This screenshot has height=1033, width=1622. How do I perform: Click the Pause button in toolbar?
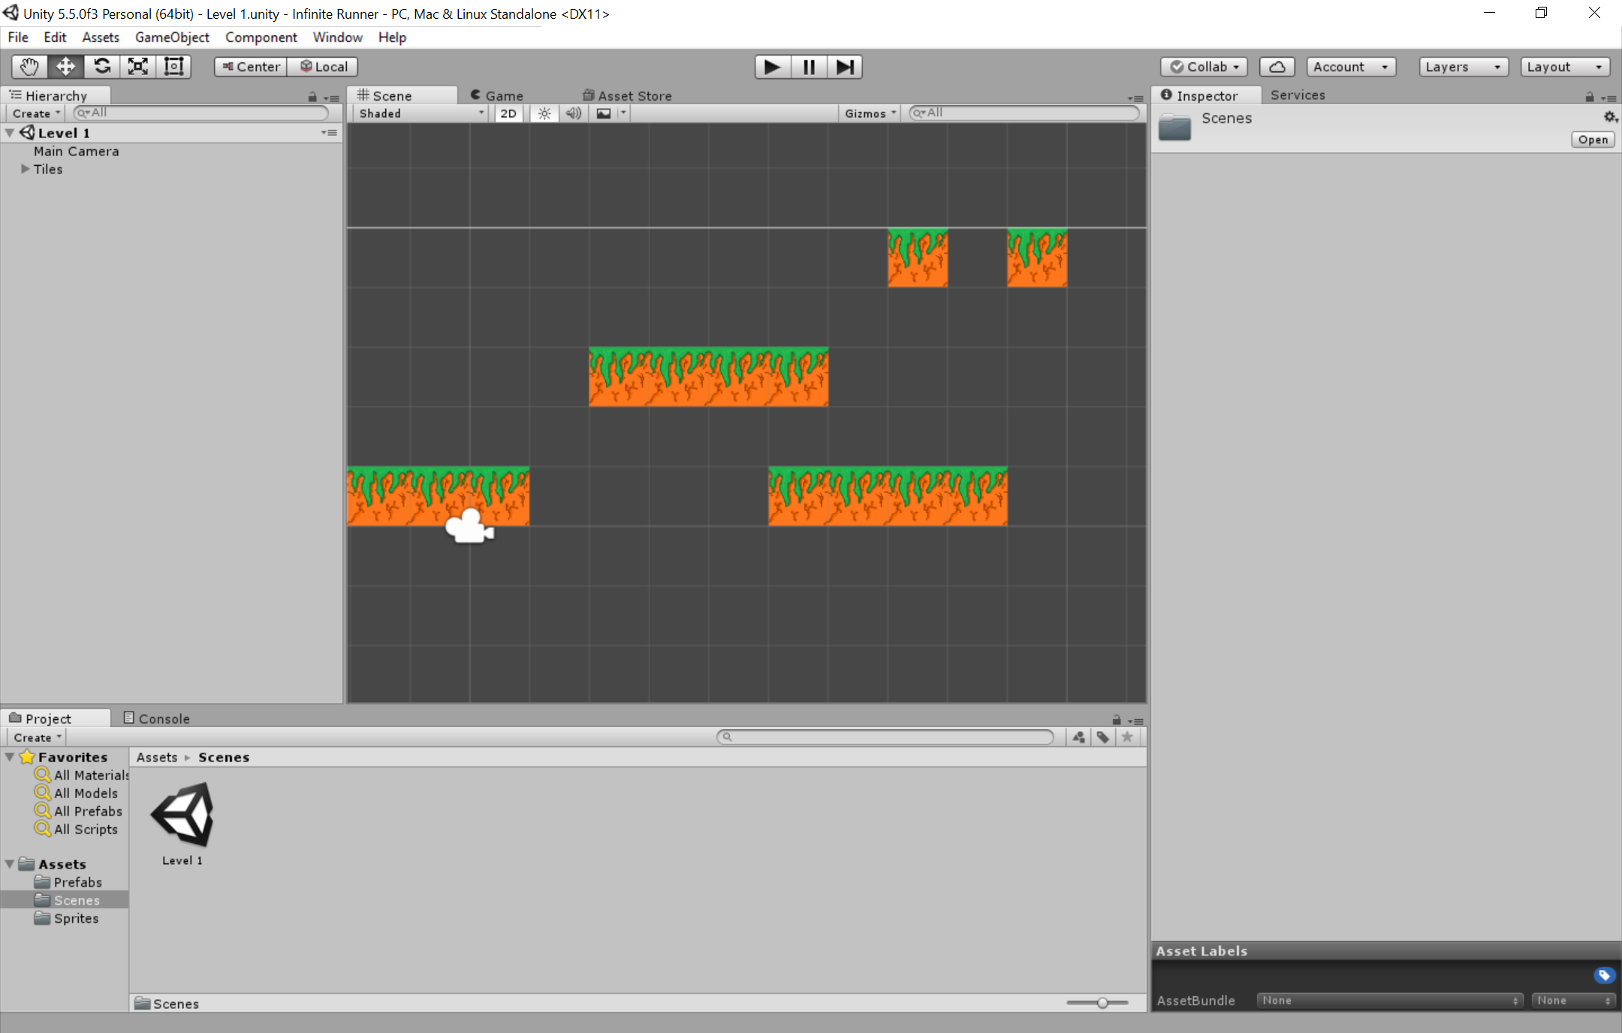809,66
